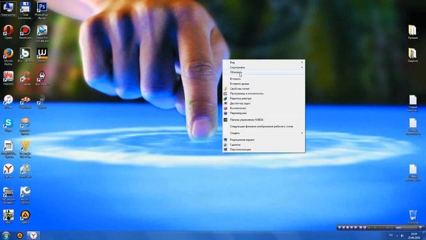The image size is (426, 240).
Task: Launch Bandicam desktop shortcut
Action: coord(25,32)
